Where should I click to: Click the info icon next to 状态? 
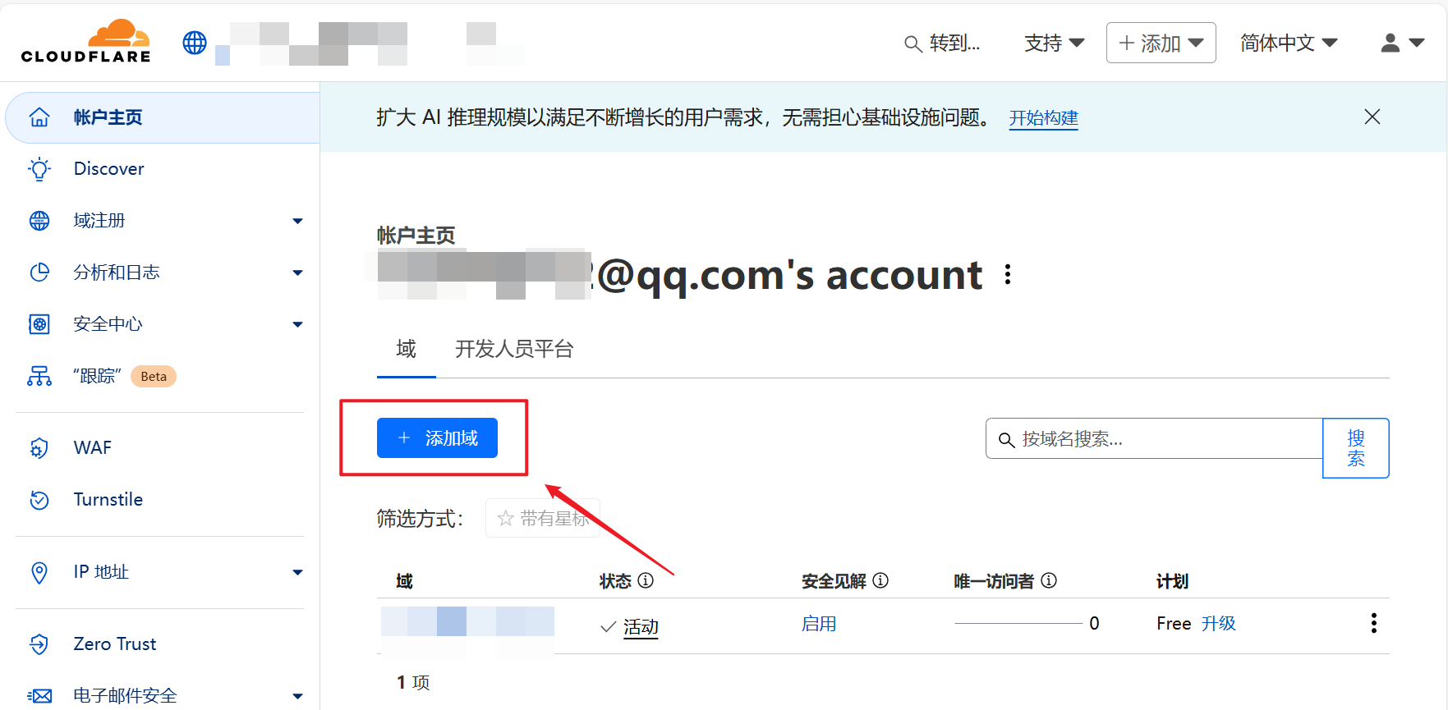646,580
